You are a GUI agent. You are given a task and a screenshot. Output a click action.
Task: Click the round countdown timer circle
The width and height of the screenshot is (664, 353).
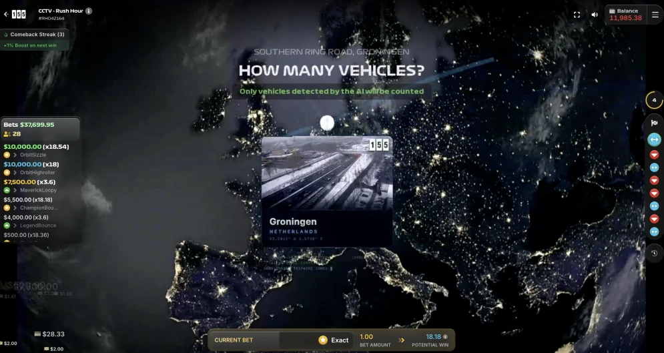[x=654, y=100]
